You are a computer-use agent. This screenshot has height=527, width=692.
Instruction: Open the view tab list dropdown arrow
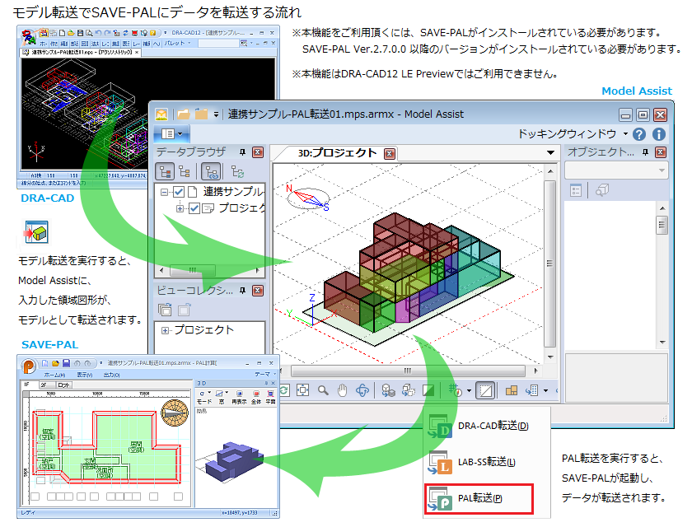click(550, 152)
